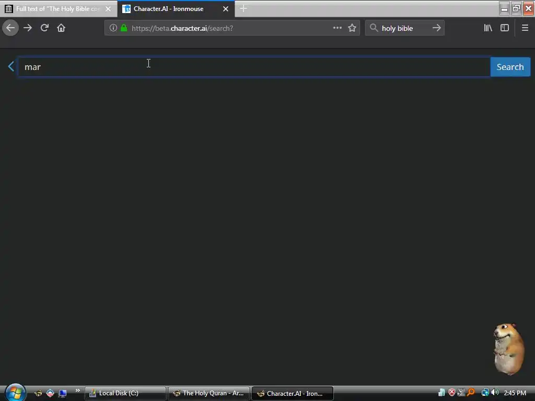Click the blue back chevron beside search field
Screen dimensions: 535x401
tap(11, 66)
